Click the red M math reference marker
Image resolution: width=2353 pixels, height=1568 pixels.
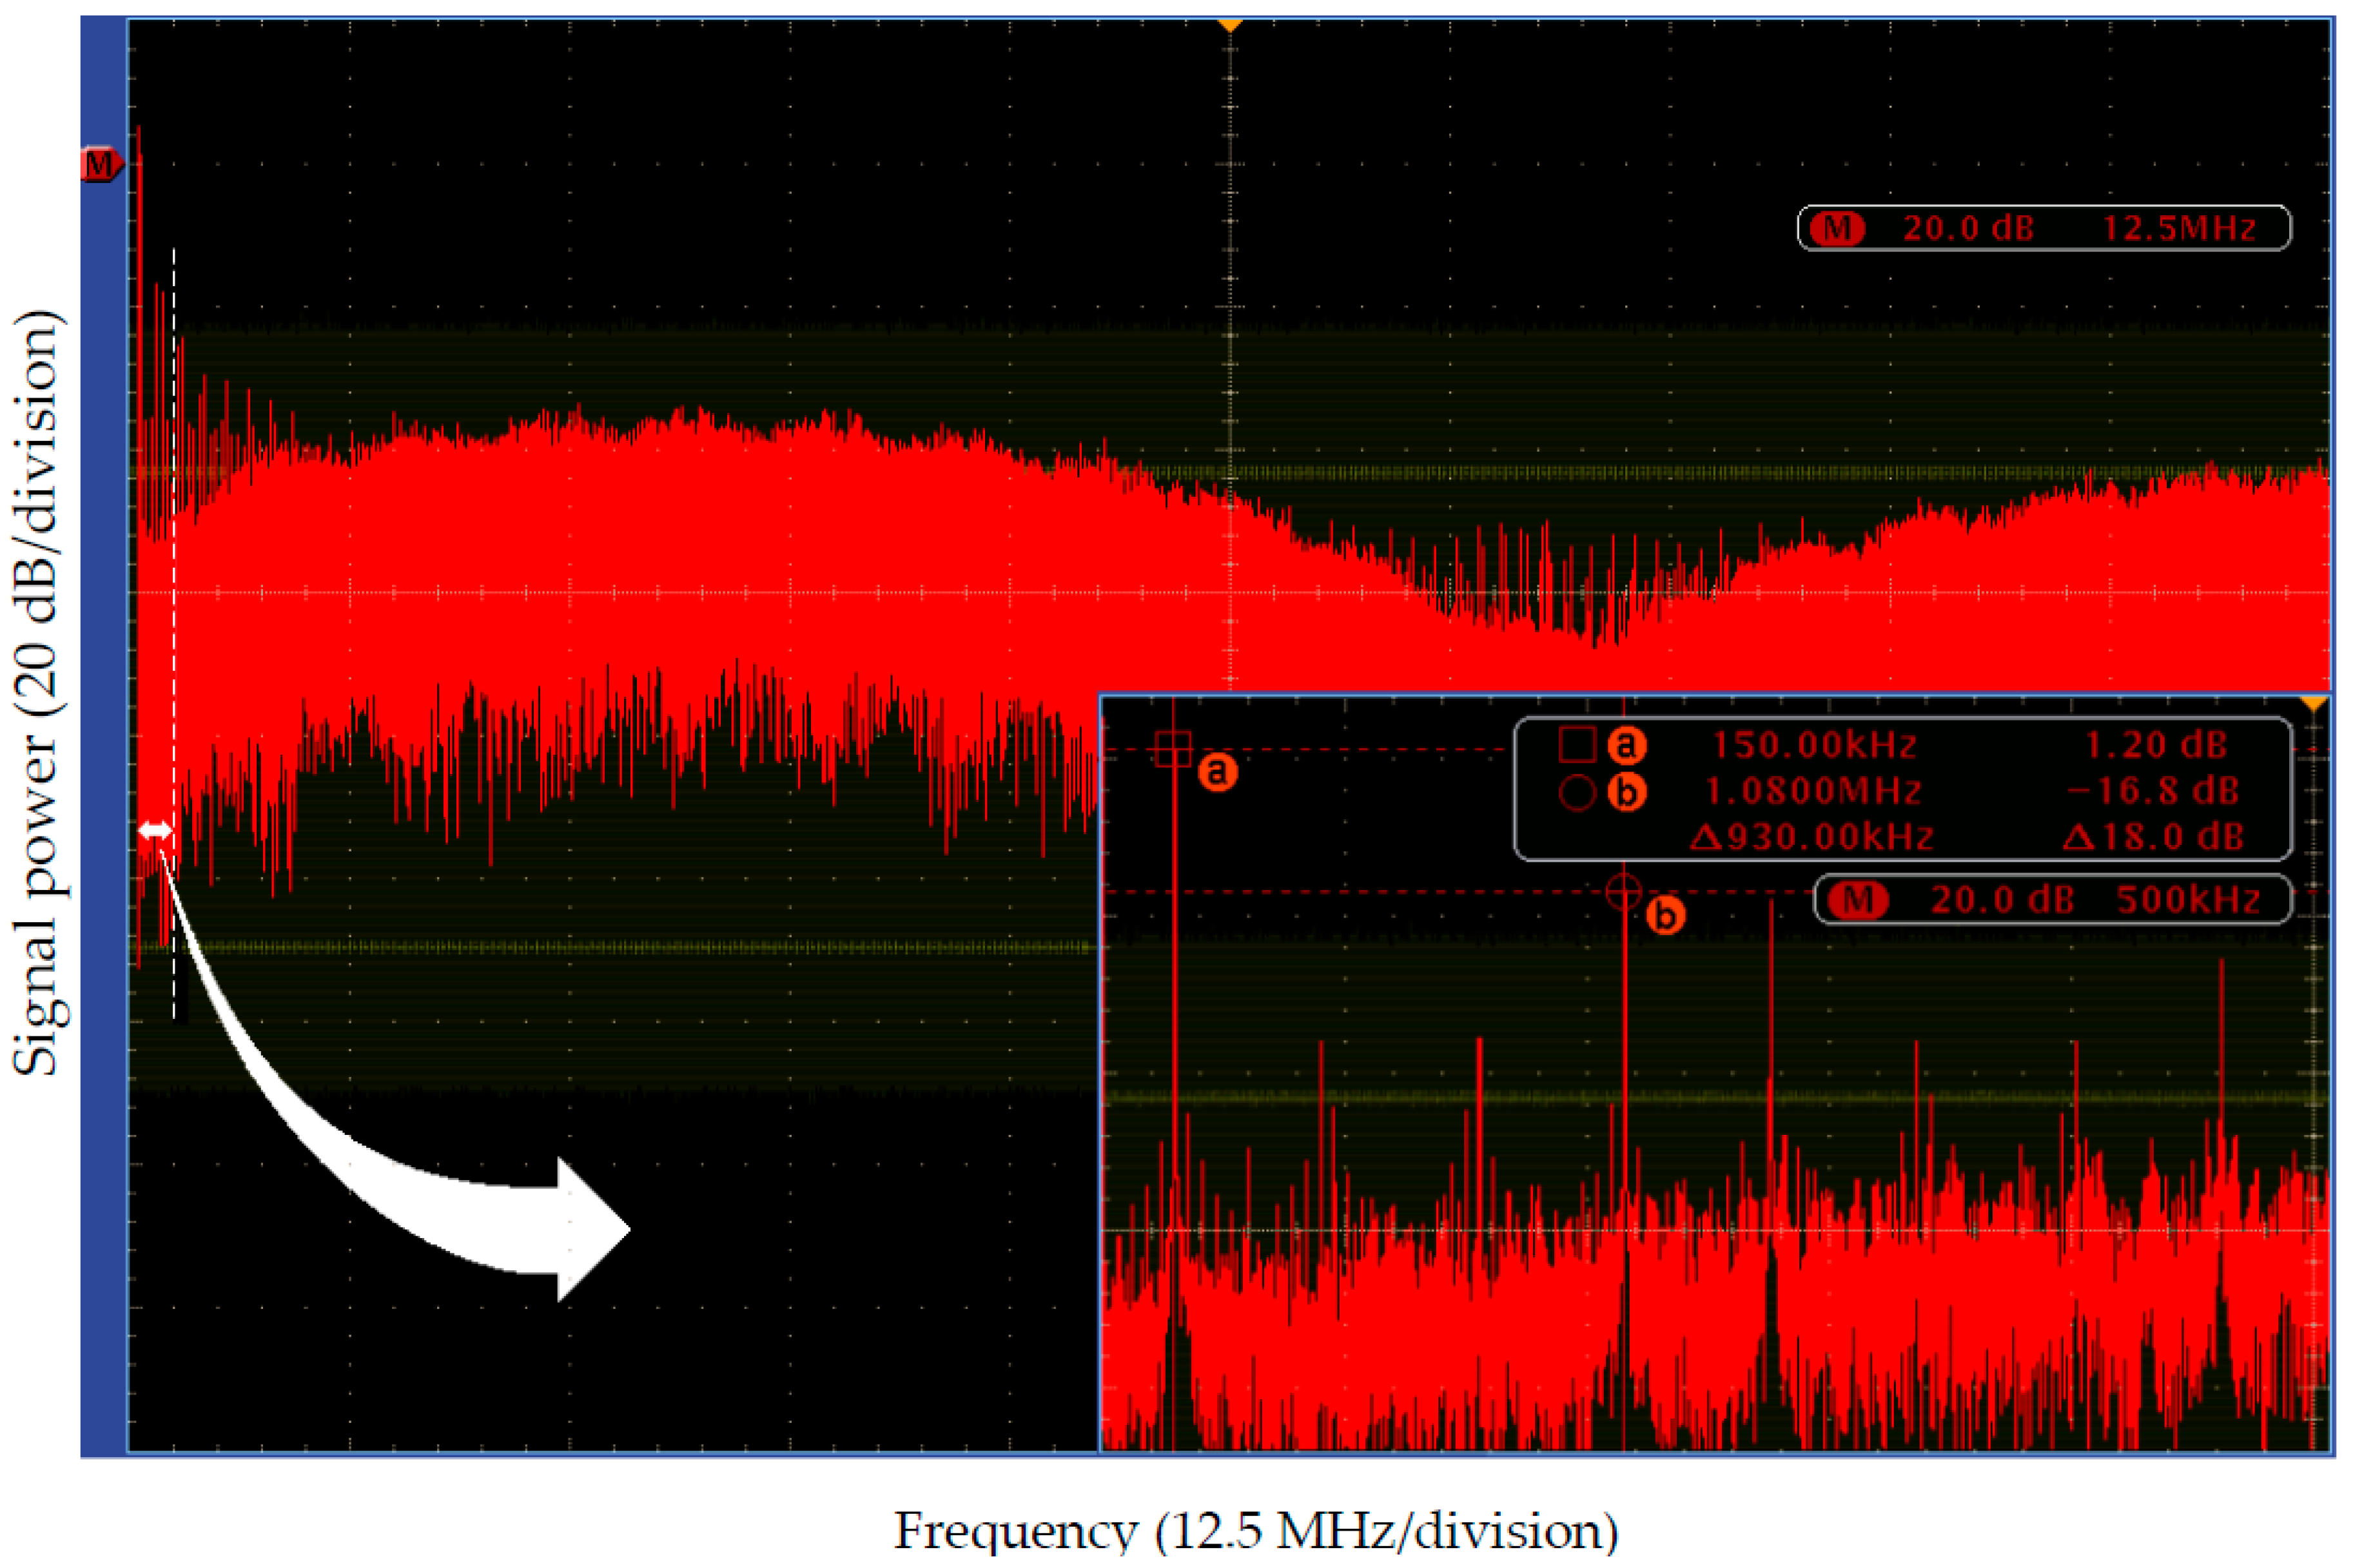(100, 165)
